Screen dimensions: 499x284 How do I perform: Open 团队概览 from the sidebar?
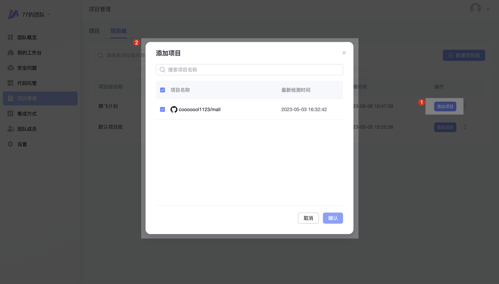point(27,37)
